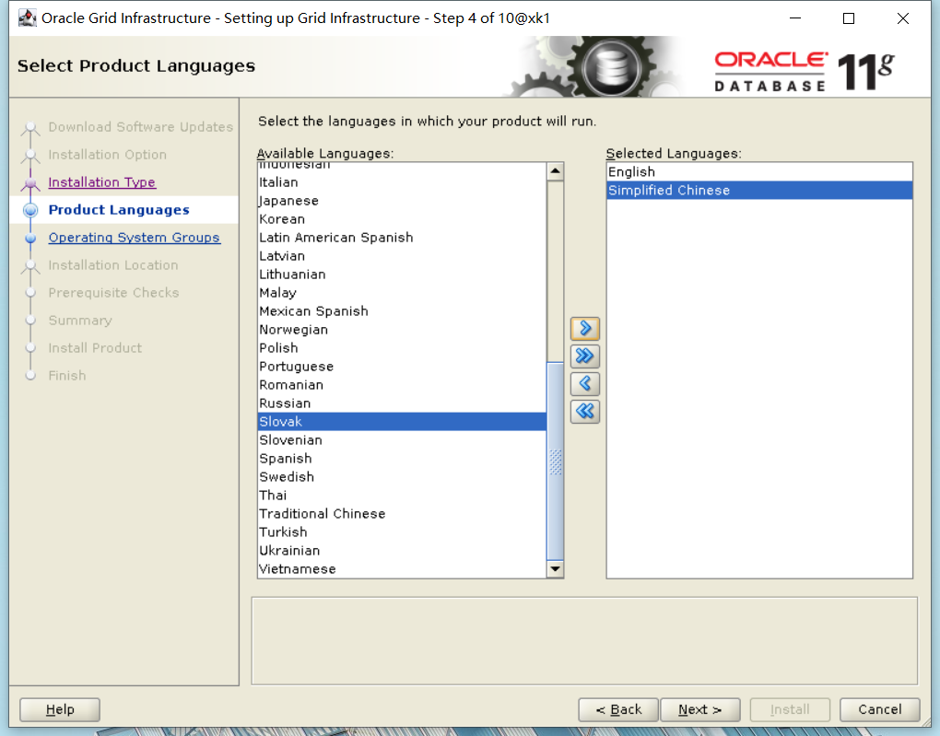Add all languages with double right arrow
940x736 pixels.
[x=584, y=356]
